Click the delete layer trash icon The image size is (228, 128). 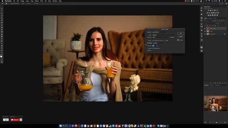[225, 83]
